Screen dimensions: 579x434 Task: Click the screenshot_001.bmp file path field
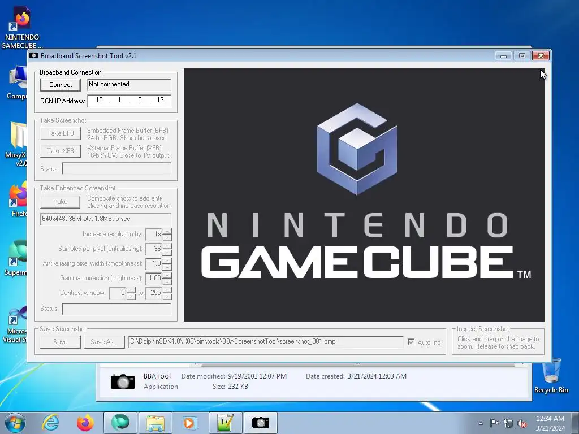(x=266, y=342)
